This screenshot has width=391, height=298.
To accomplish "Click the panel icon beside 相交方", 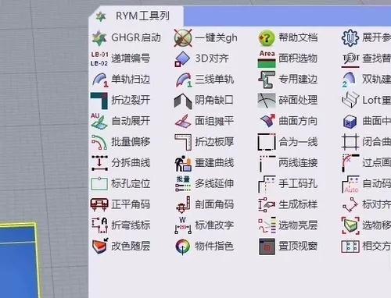I will 350,247.
